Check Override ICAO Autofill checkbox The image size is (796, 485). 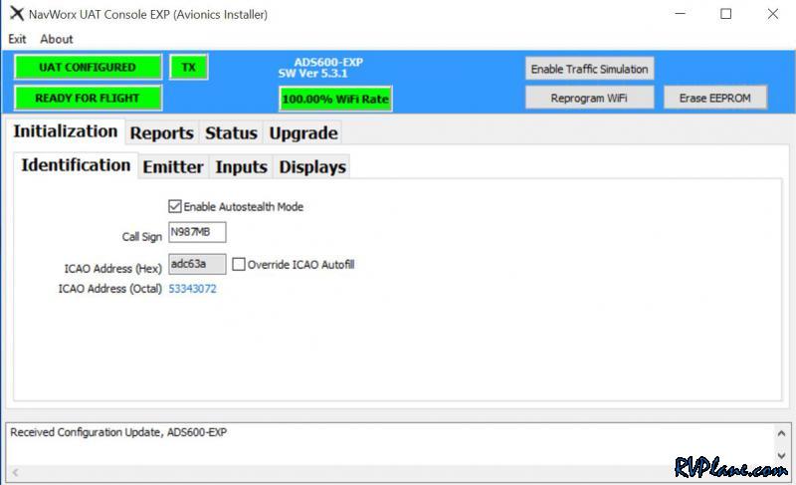239,264
